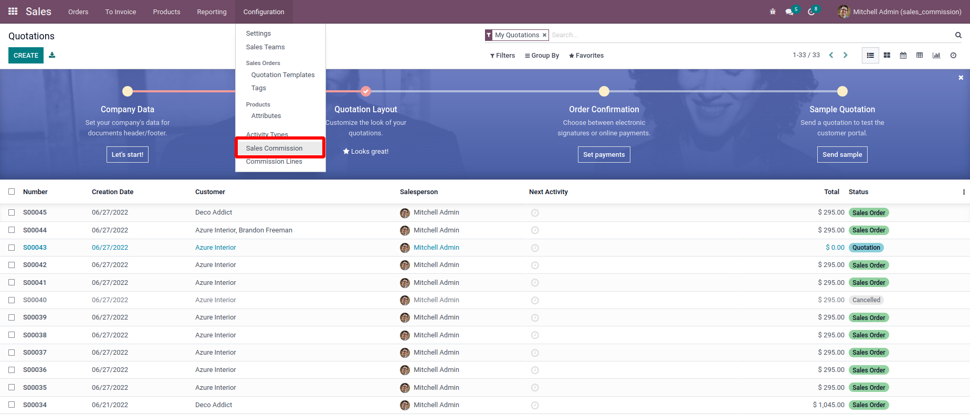Open the conversations messages icon
Viewport: 970px width, 415px height.
coord(789,12)
